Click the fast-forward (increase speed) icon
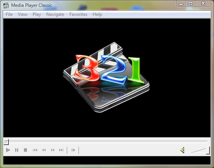214x168 pixels. pos(53,150)
